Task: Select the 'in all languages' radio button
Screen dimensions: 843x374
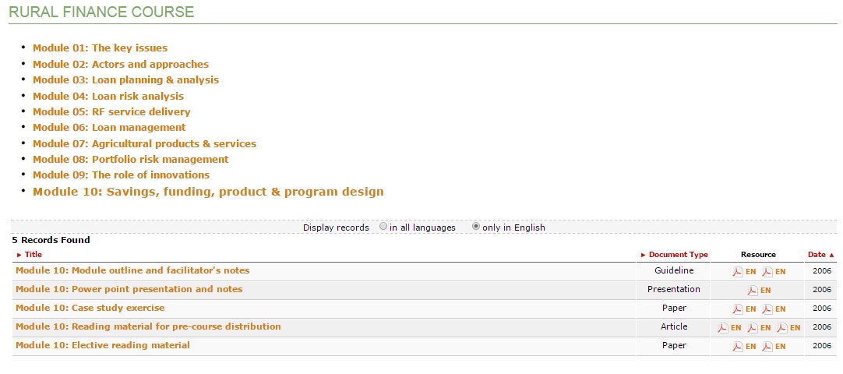Action: pos(383,227)
